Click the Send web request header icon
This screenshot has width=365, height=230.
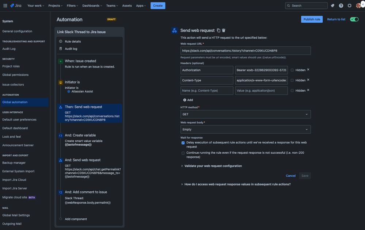(x=174, y=30)
